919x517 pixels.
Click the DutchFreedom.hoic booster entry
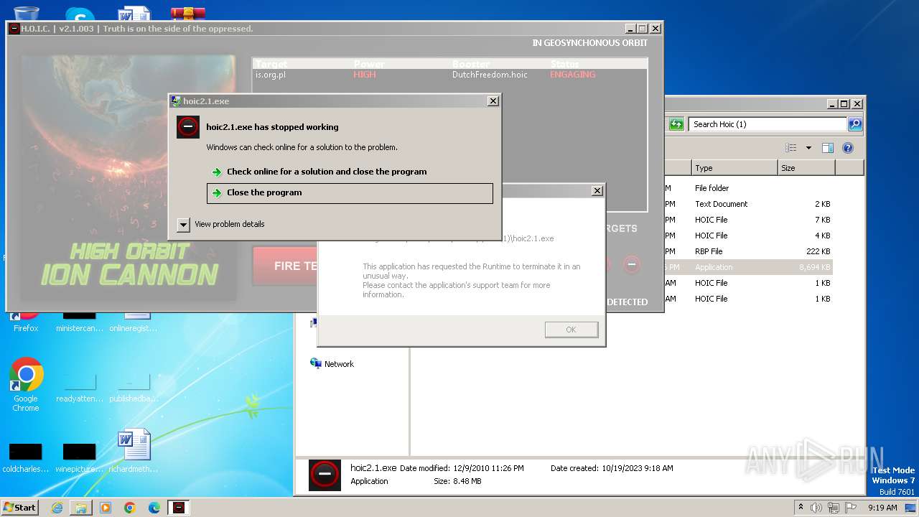click(490, 75)
